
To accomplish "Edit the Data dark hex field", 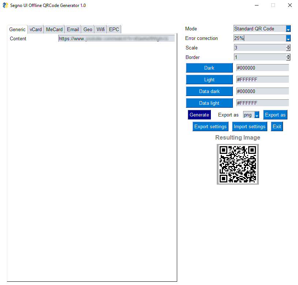I will (x=262, y=92).
